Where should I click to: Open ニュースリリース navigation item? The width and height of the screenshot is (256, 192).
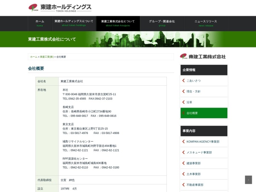206,23
